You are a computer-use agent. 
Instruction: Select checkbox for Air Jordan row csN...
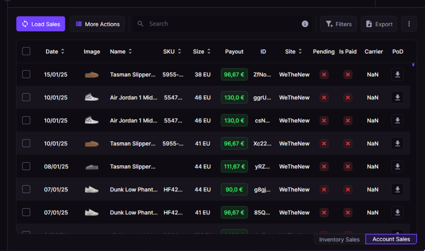pyautogui.click(x=26, y=120)
